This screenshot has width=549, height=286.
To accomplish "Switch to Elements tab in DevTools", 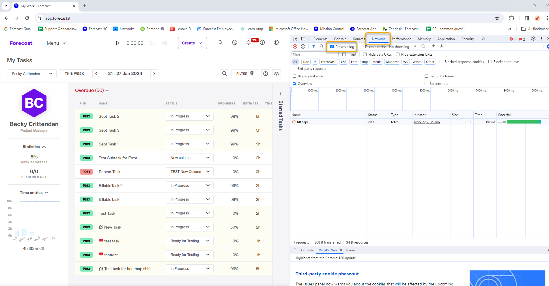I will point(320,39).
